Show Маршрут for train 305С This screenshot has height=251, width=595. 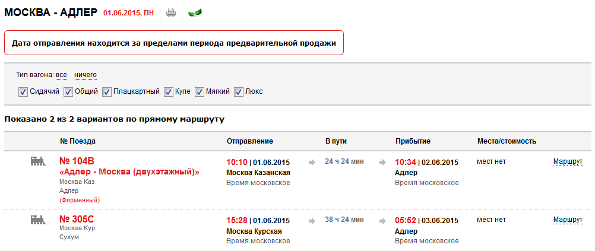coord(568,220)
